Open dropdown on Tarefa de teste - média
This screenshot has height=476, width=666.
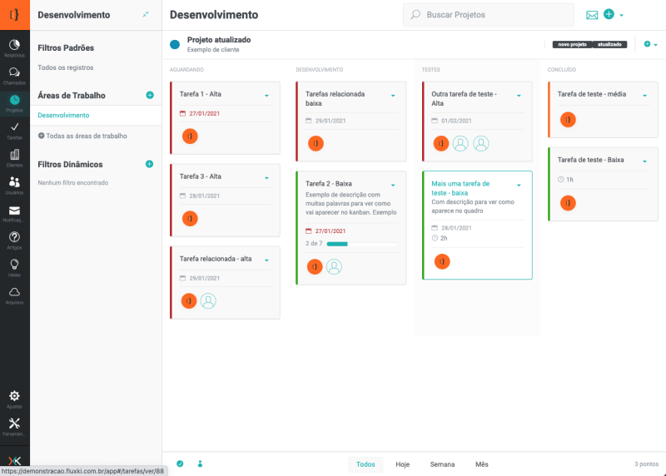coord(644,96)
